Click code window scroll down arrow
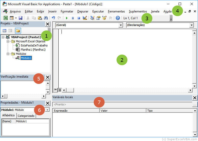This screenshot has width=198, height=141. (x=194, y=86)
